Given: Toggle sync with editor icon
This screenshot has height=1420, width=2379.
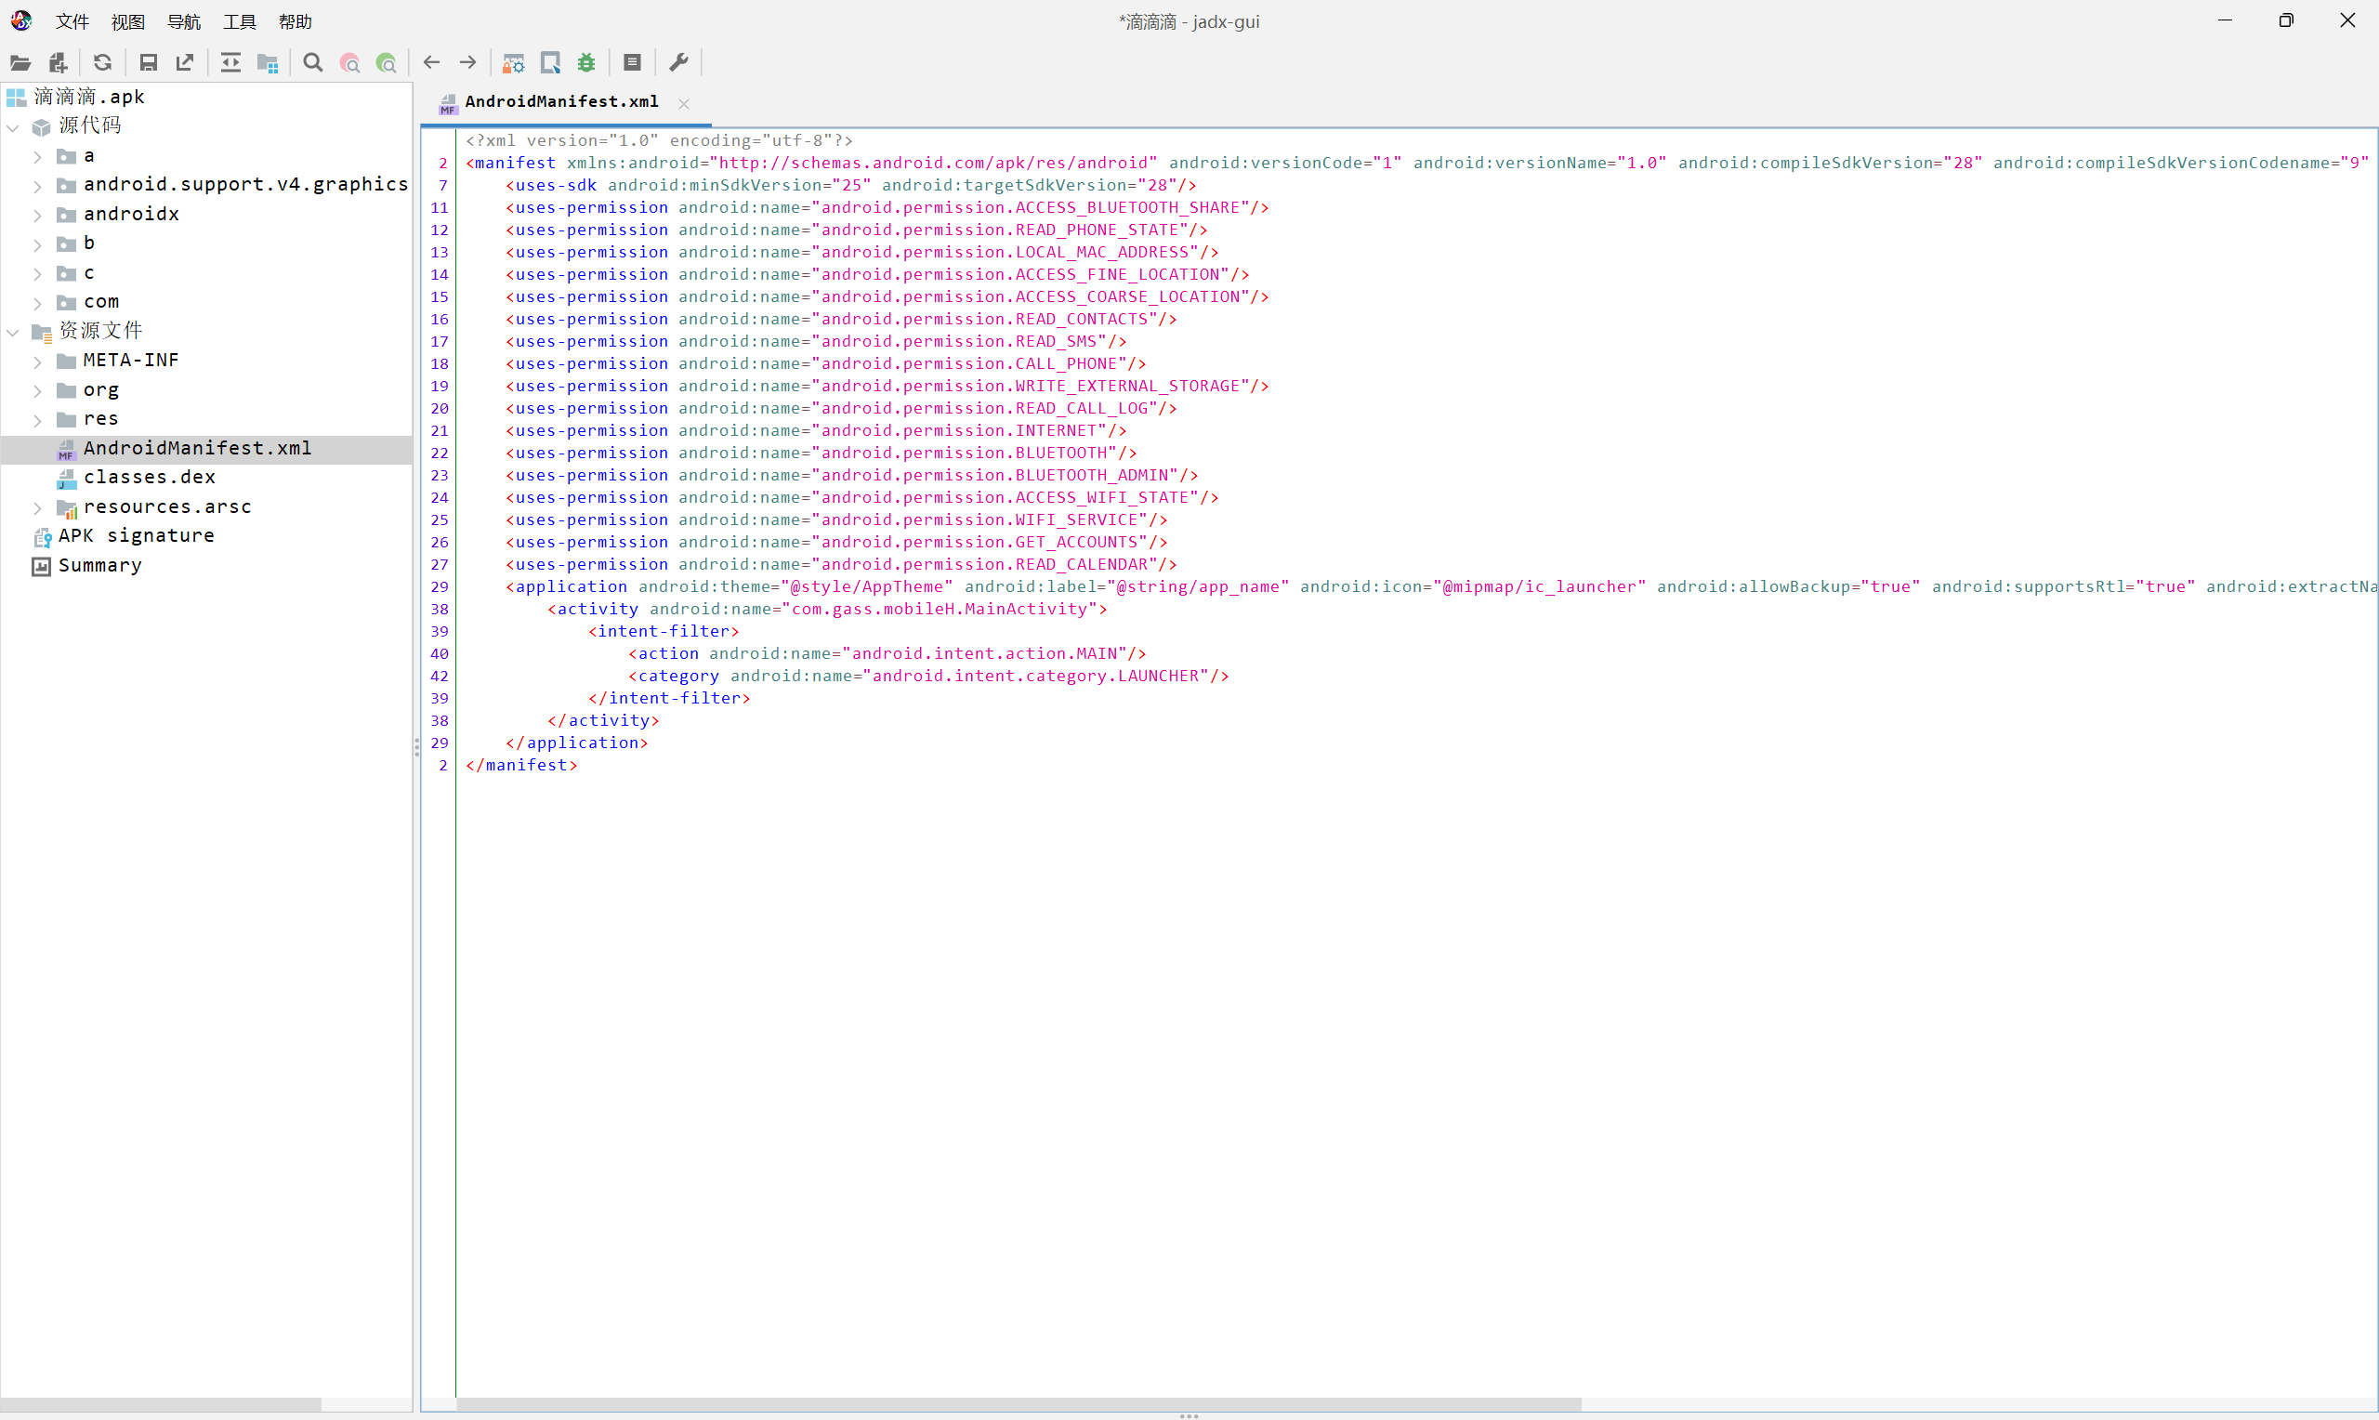Looking at the screenshot, I should click(x=230, y=63).
